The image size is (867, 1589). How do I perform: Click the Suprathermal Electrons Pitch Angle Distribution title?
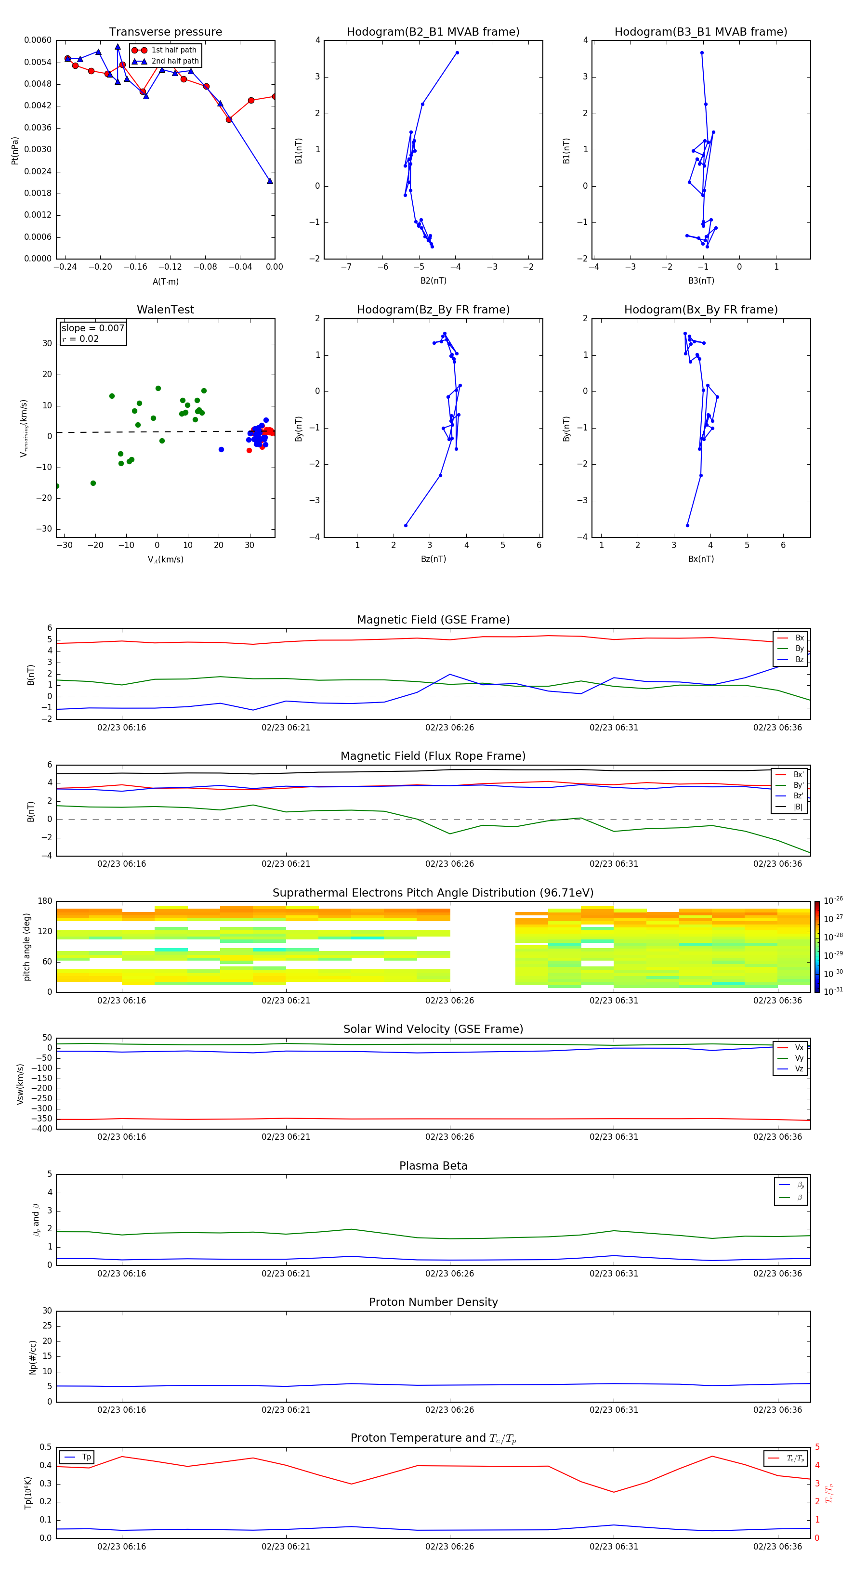(x=433, y=893)
